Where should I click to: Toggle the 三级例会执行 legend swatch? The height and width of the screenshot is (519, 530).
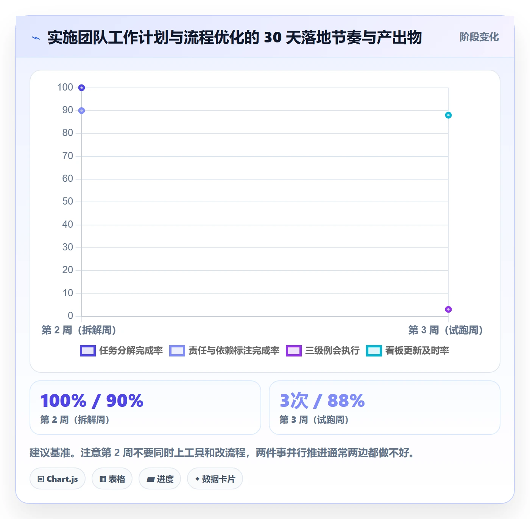pyautogui.click(x=294, y=351)
